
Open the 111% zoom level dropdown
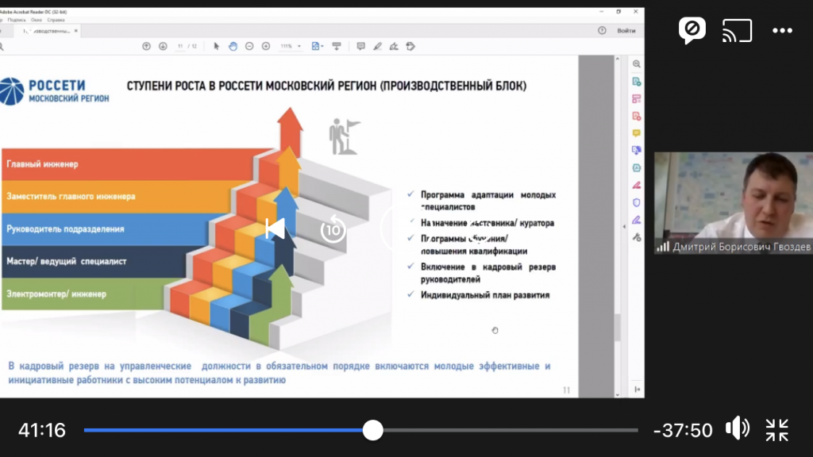click(291, 46)
